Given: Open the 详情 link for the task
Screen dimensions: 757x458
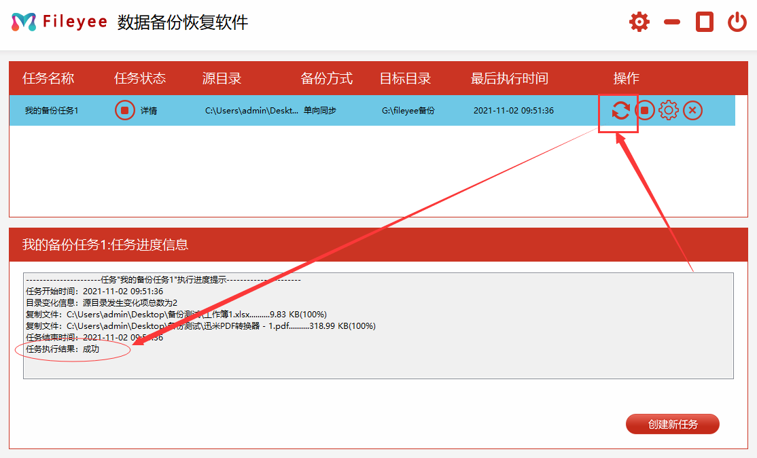Looking at the screenshot, I should (149, 111).
